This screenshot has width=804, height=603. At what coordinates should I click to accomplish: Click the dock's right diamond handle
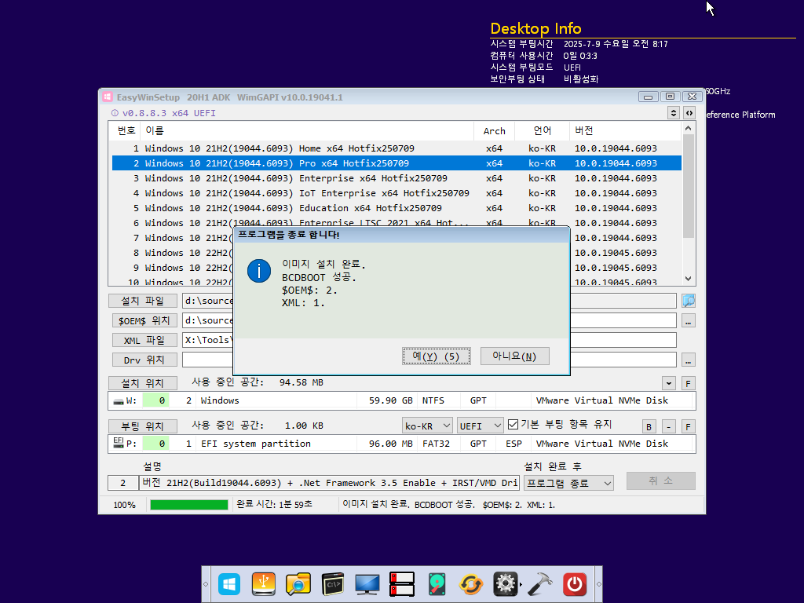[598, 584]
